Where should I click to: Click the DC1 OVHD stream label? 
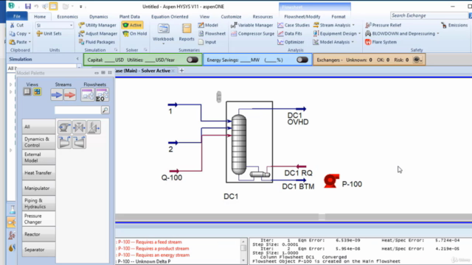298,119
